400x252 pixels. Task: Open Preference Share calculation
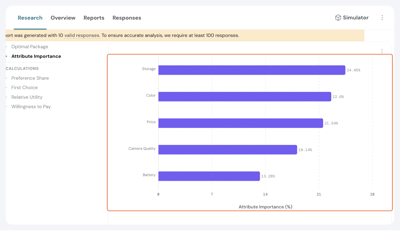30,78
